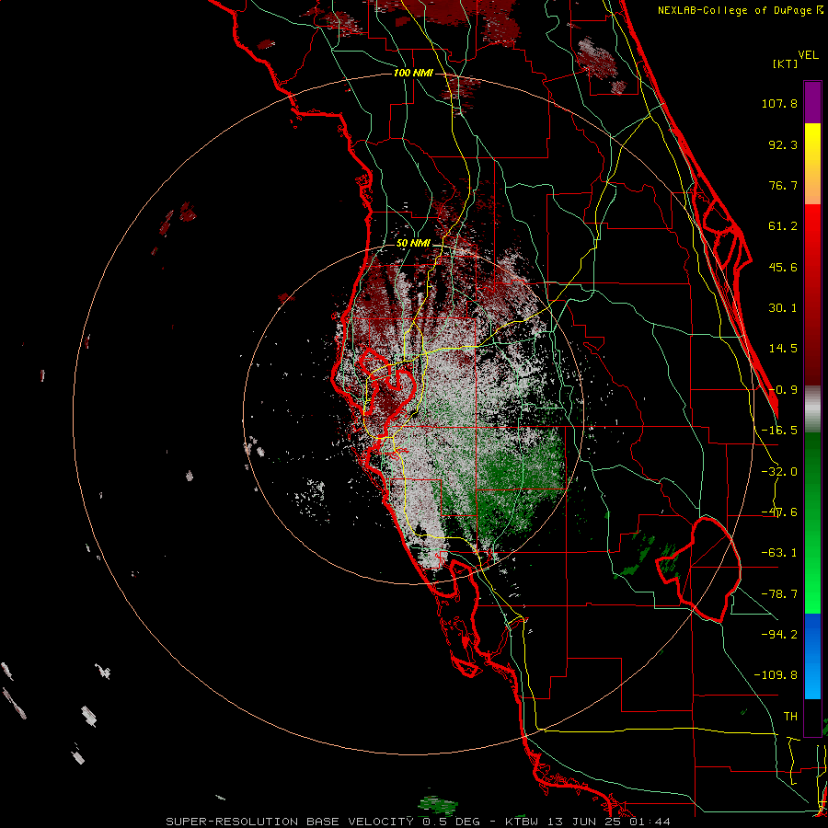This screenshot has width=828, height=828.
Task: Click the -109.8 legend value
Action: point(776,675)
